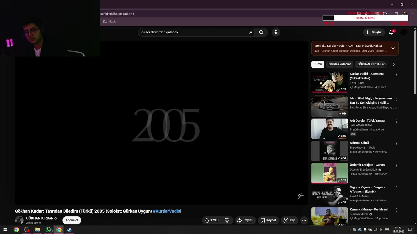
Task: Subscribe with the Abone ol button
Action: pos(72,220)
